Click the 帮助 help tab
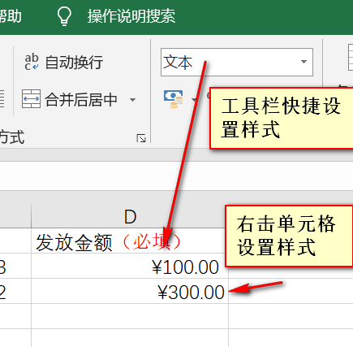353x347 pixels. click(x=11, y=16)
